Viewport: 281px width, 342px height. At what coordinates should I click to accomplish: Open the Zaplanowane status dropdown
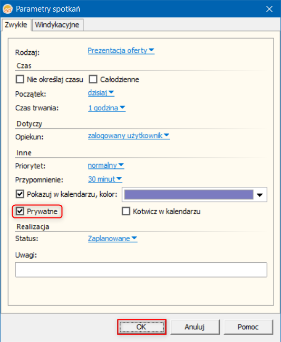112,239
